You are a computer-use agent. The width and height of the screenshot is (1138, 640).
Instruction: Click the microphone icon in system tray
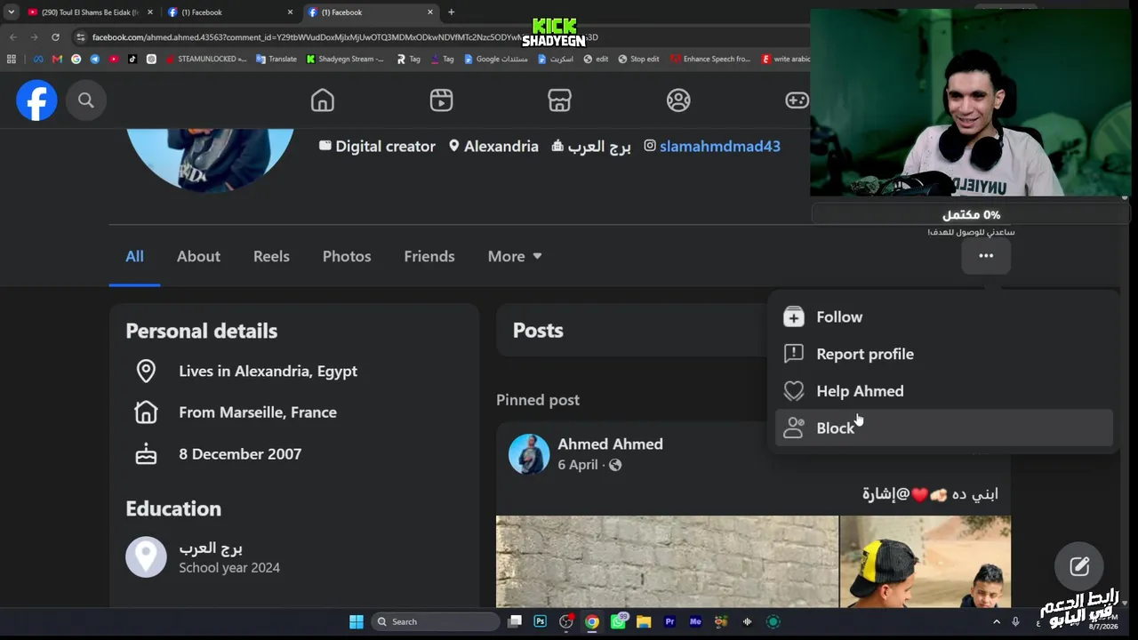coord(1015,621)
